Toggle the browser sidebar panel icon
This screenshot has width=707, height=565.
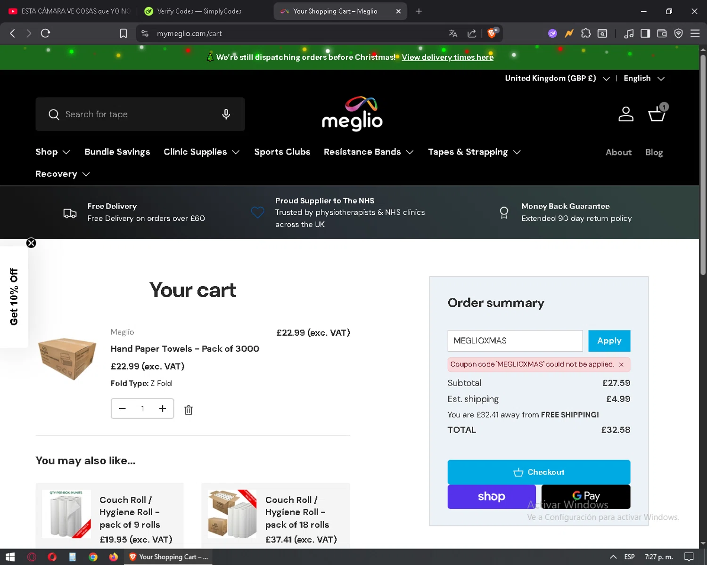645,33
